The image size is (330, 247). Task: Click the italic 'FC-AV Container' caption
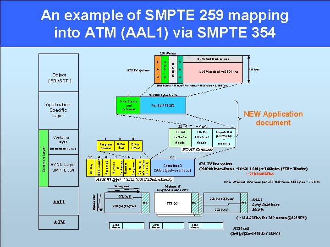197,150
